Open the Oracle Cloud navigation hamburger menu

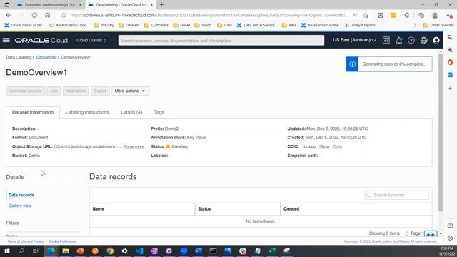point(6,40)
